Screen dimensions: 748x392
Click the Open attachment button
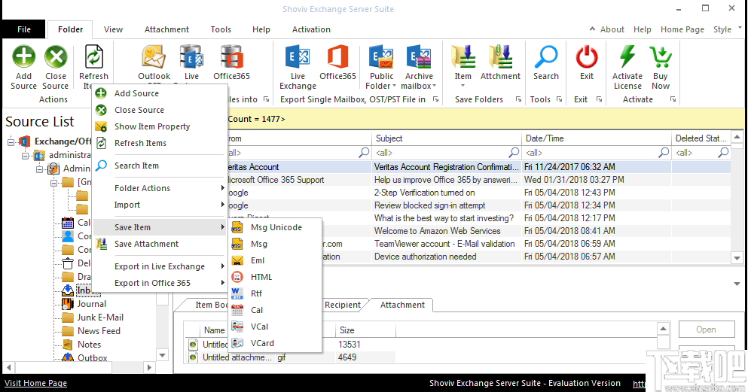point(706,330)
